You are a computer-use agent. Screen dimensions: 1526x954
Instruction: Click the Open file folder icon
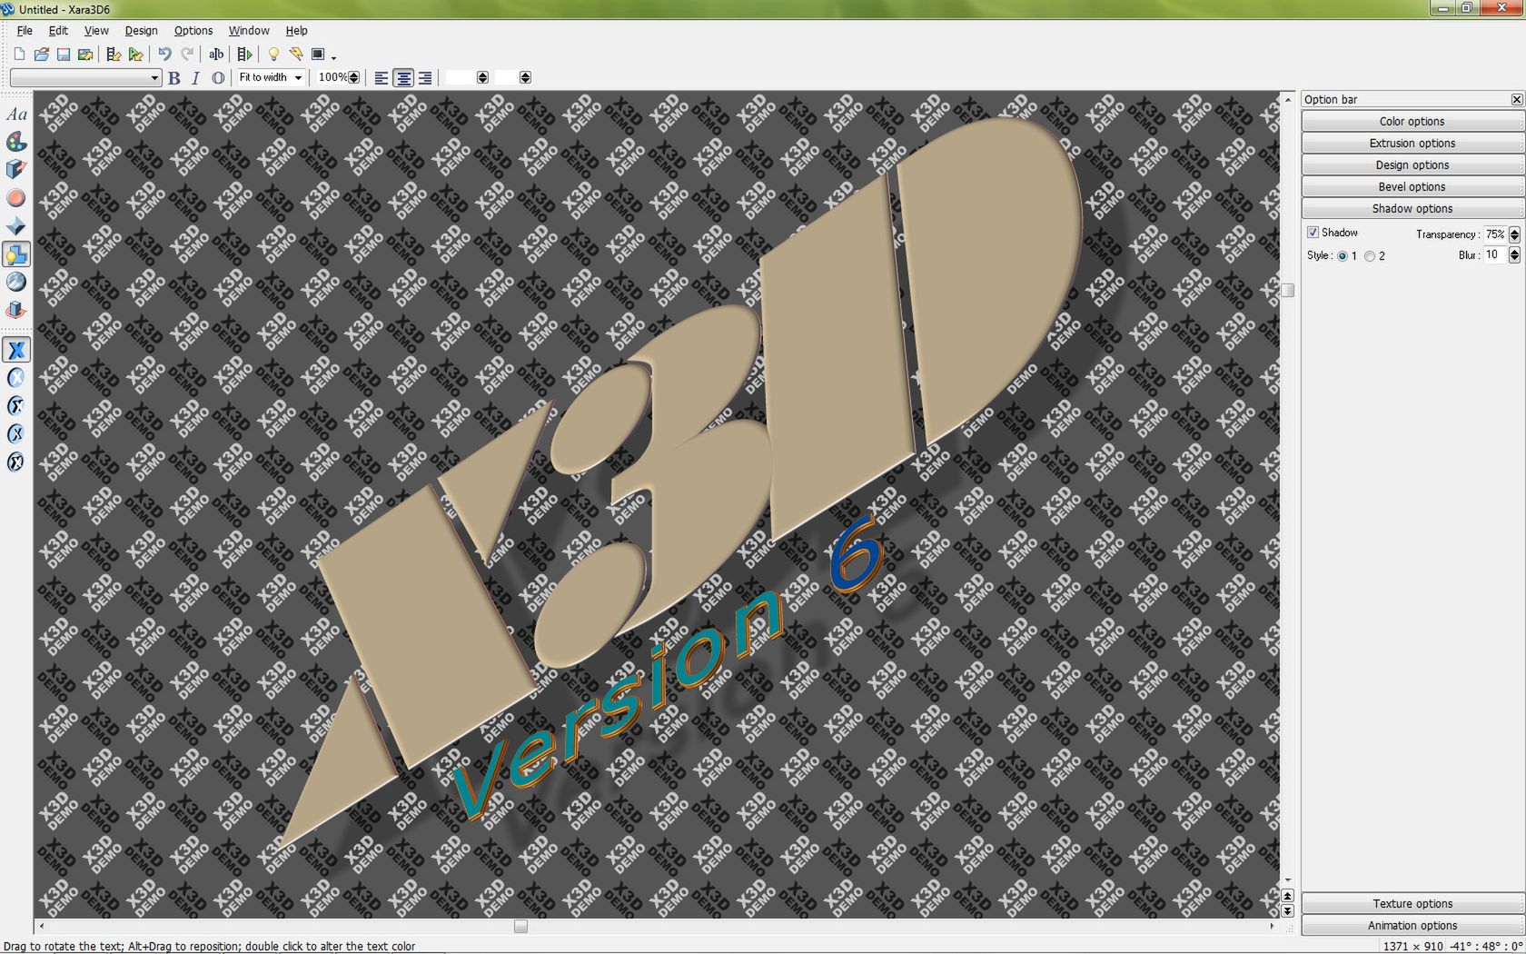point(41,55)
